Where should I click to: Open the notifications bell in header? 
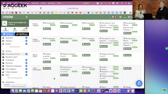pos(113,17)
